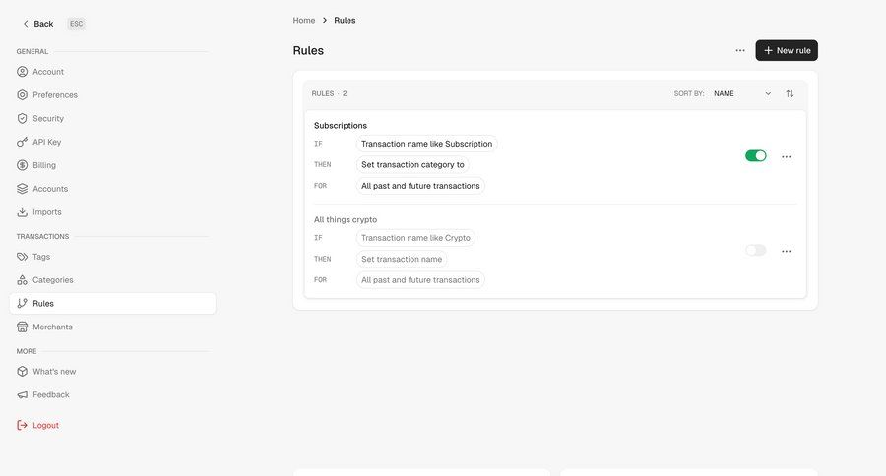Open Feedback page
This screenshot has height=476, width=886.
(x=112, y=394)
